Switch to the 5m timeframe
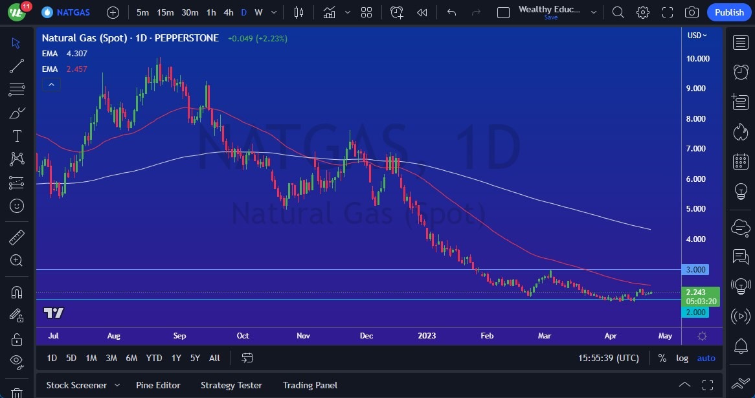This screenshot has height=398, width=755. pos(142,12)
